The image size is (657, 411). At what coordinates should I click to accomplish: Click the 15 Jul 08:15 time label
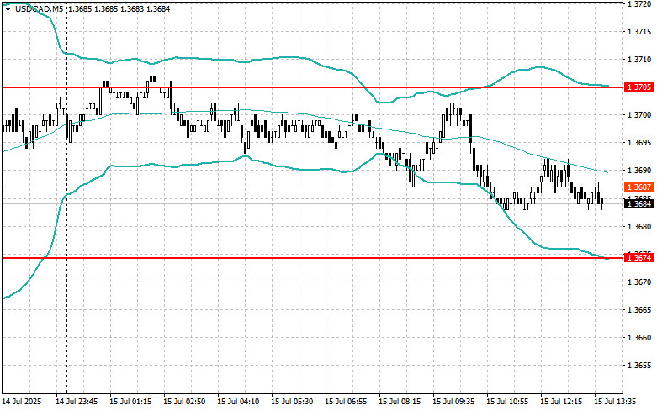coord(400,402)
